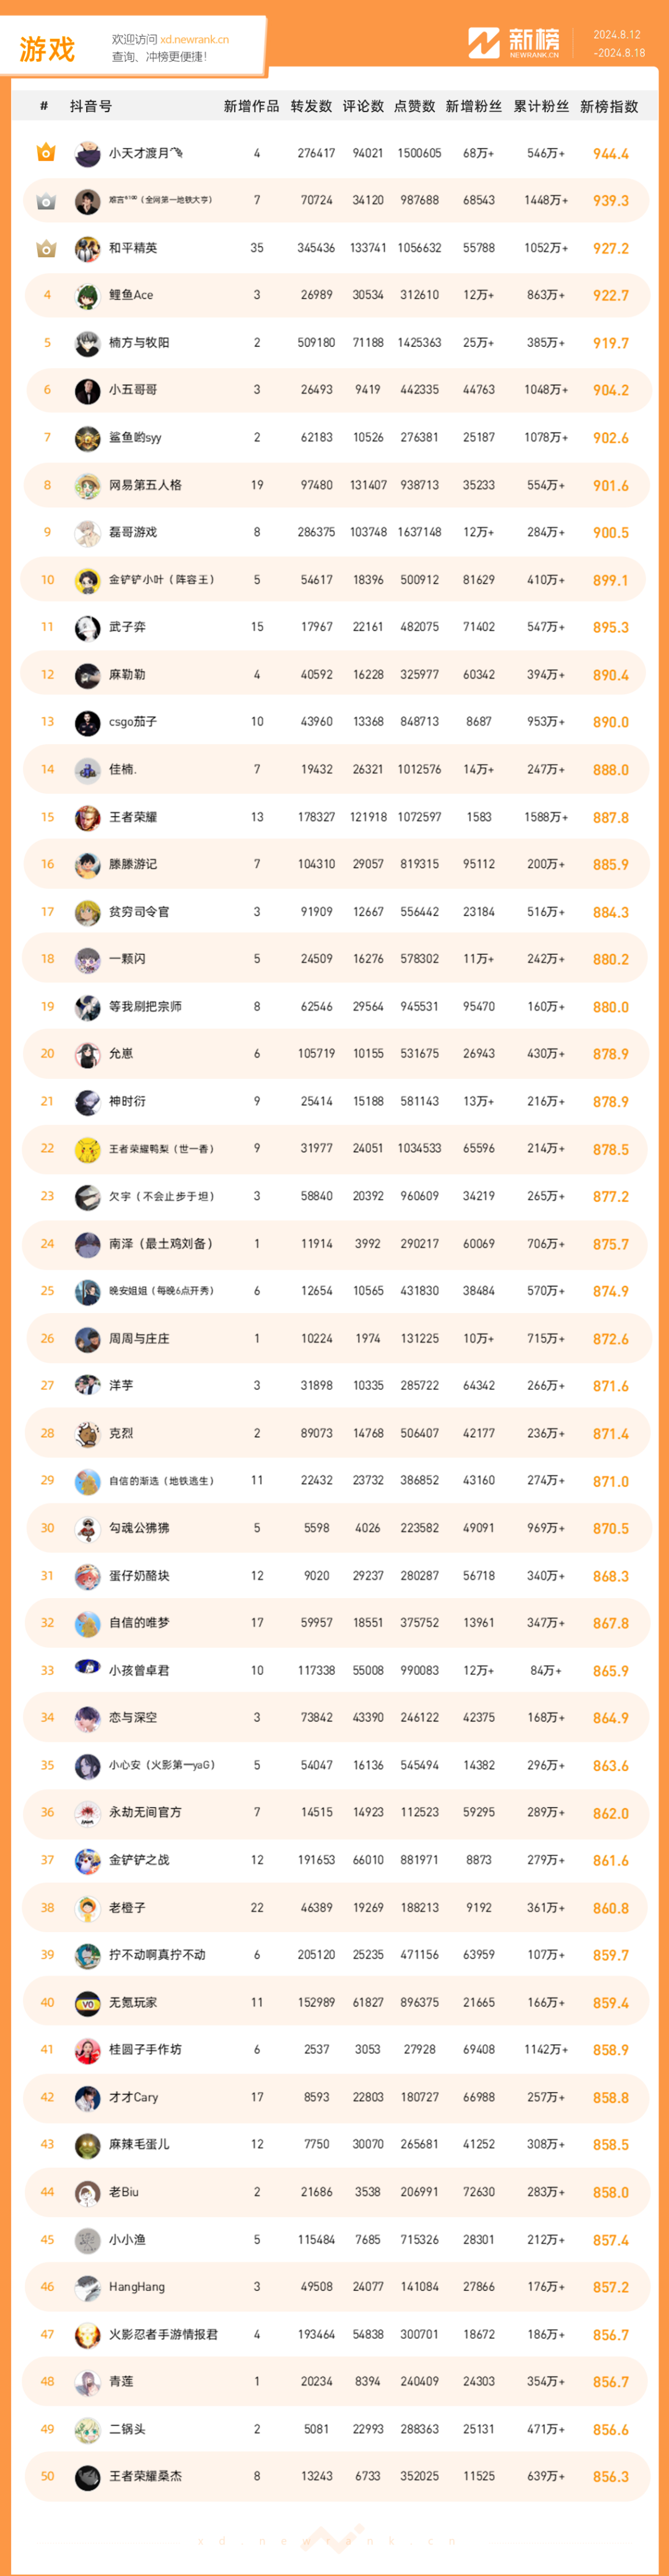Open avatar of 小天才渡月
The image size is (669, 2576).
tap(88, 153)
